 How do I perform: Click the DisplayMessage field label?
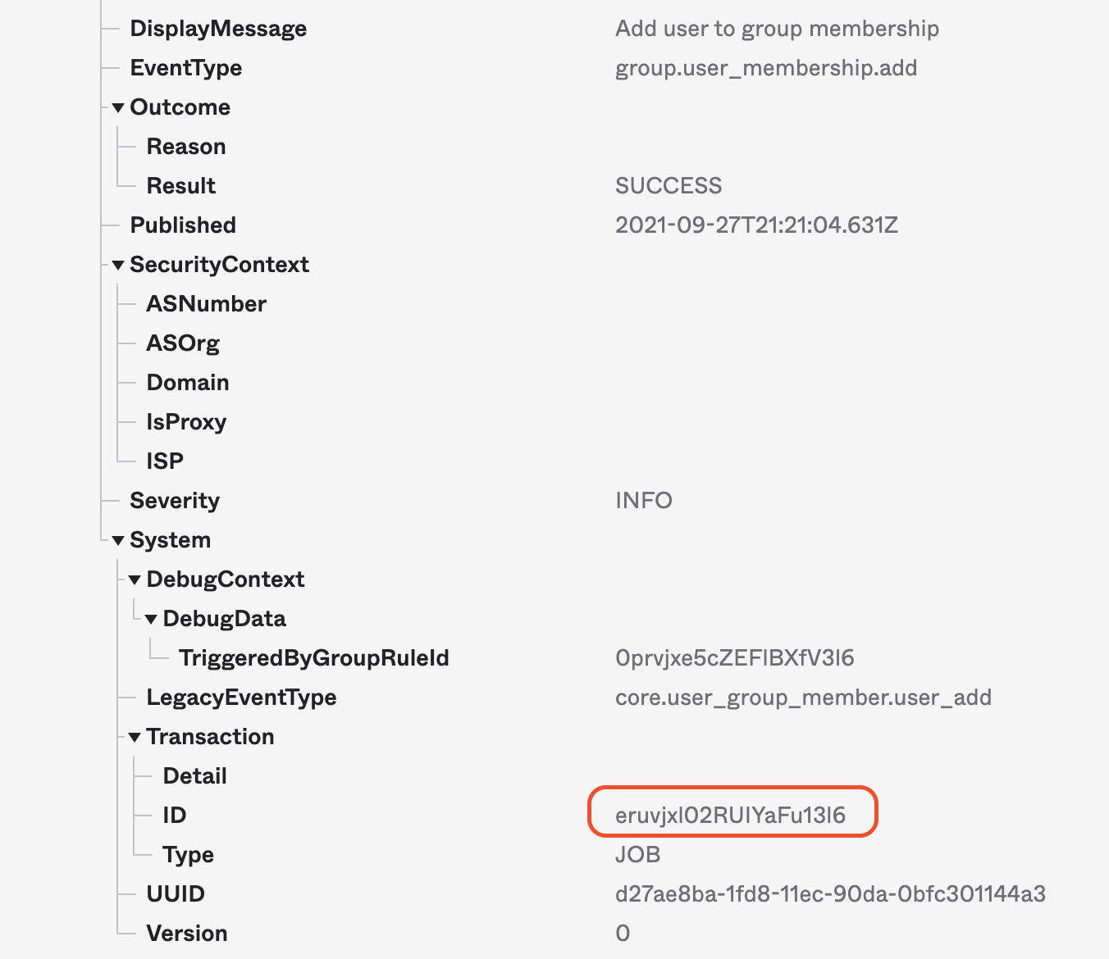(x=217, y=28)
